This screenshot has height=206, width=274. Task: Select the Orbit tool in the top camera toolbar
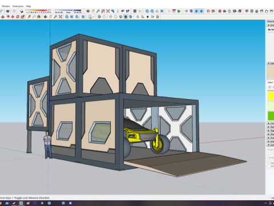88,11
